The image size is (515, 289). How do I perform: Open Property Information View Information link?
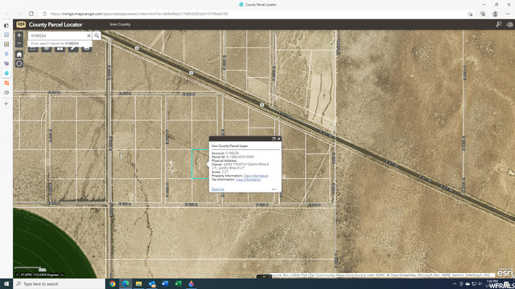tap(256, 176)
